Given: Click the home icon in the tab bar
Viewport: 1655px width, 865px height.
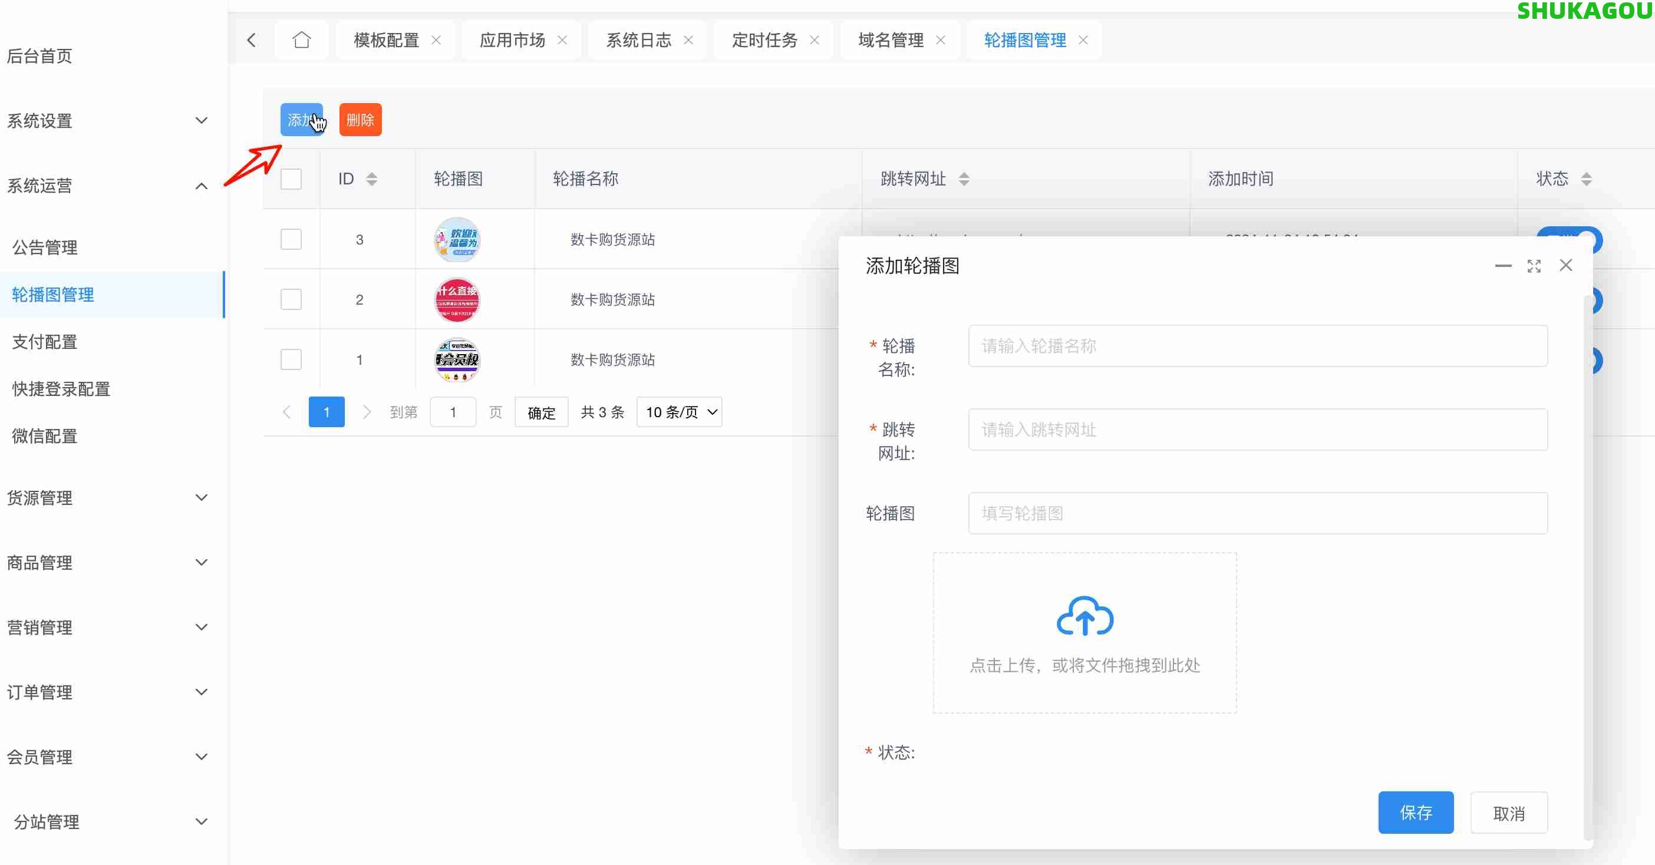Looking at the screenshot, I should pyautogui.click(x=302, y=40).
